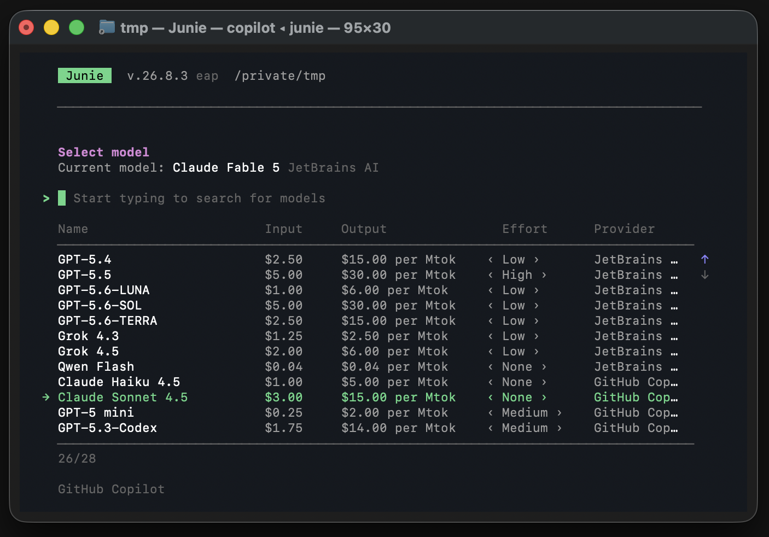Click the GitHub Copilot footer label
This screenshot has width=769, height=537.
(112, 489)
